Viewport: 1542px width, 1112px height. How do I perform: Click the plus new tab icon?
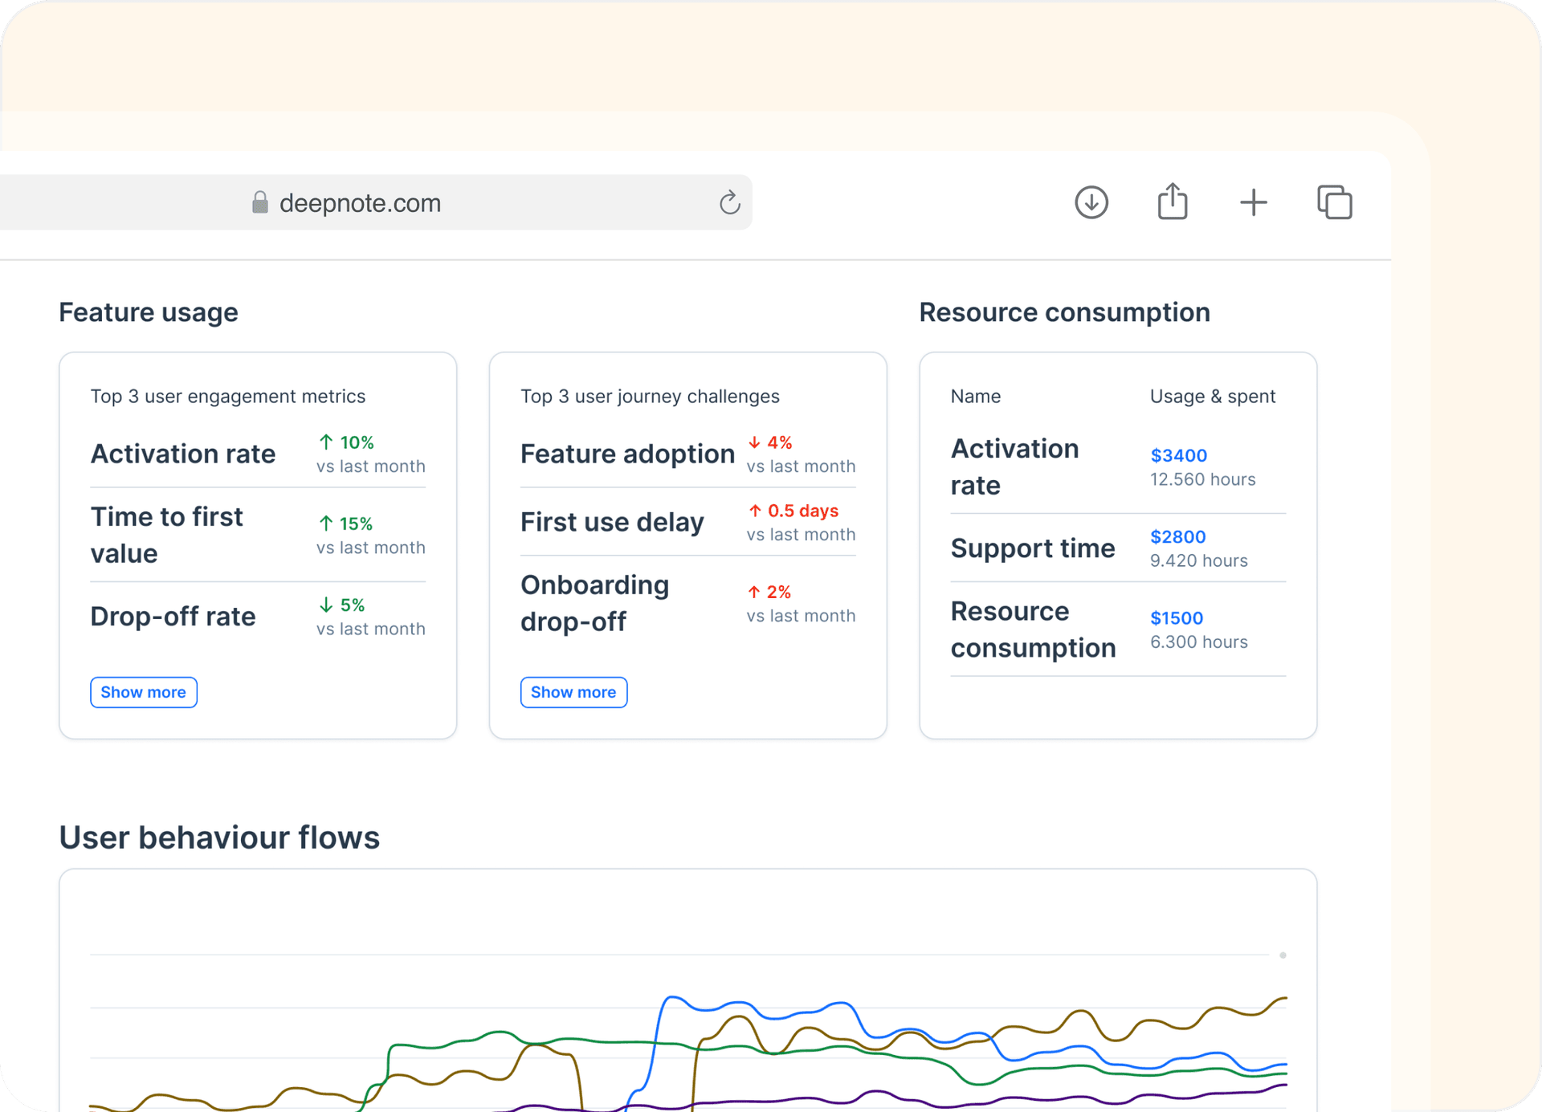pos(1253,202)
